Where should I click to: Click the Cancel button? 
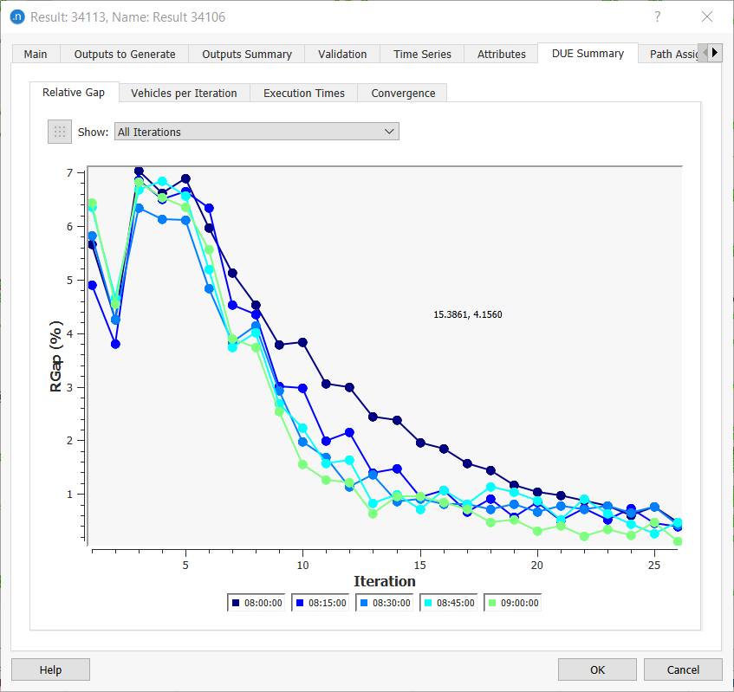(683, 669)
